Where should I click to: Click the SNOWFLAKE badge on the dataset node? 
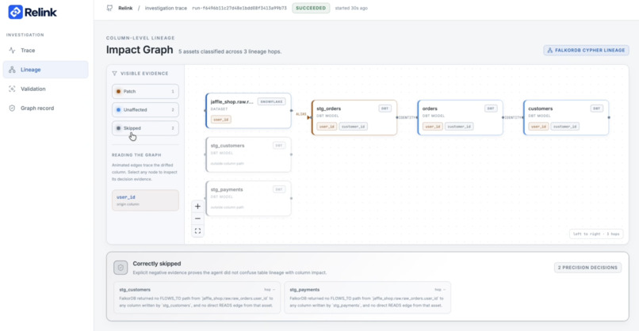(272, 101)
